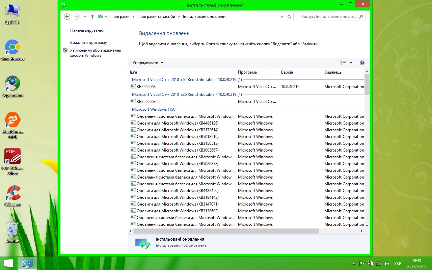Click the Windows Start button
The width and height of the screenshot is (432, 270).
coord(8,263)
